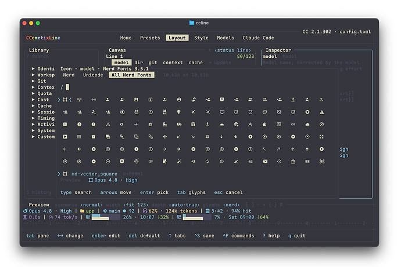Click the md-vector_square selection row
The height and width of the screenshot is (267, 401).
click(101, 174)
